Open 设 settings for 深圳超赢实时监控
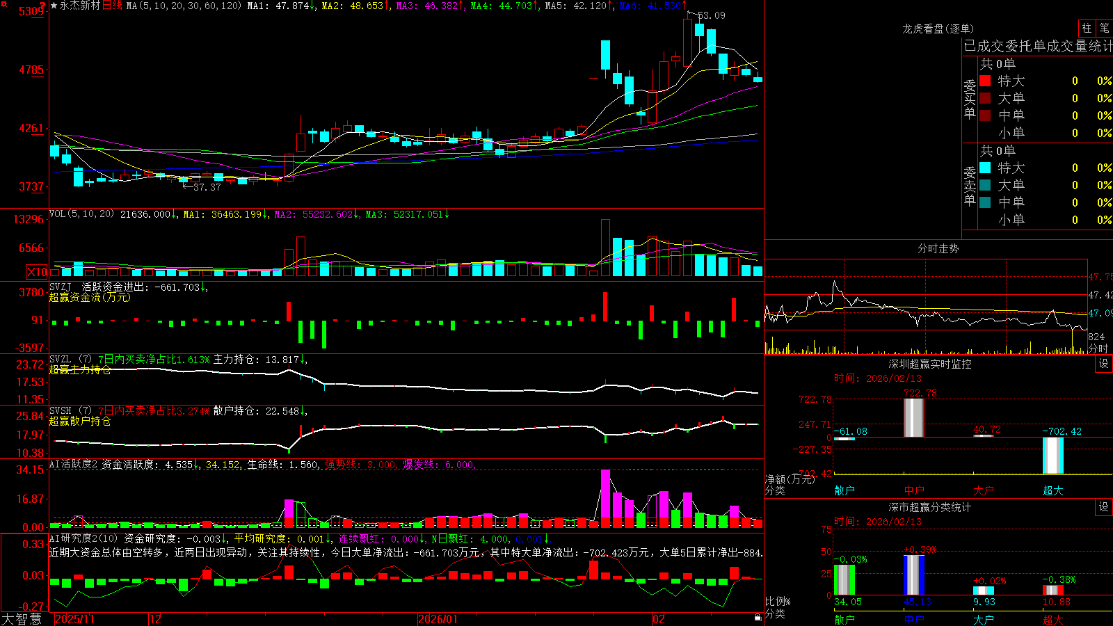 (x=1103, y=364)
